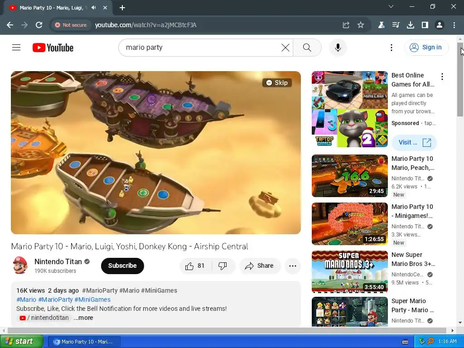Screen dimensions: 464x348
Task: Toggle Chrome side panel
Action: pos(425,25)
